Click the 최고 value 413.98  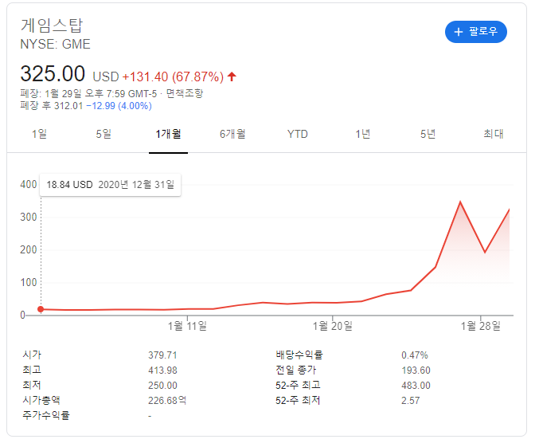pyautogui.click(x=162, y=371)
